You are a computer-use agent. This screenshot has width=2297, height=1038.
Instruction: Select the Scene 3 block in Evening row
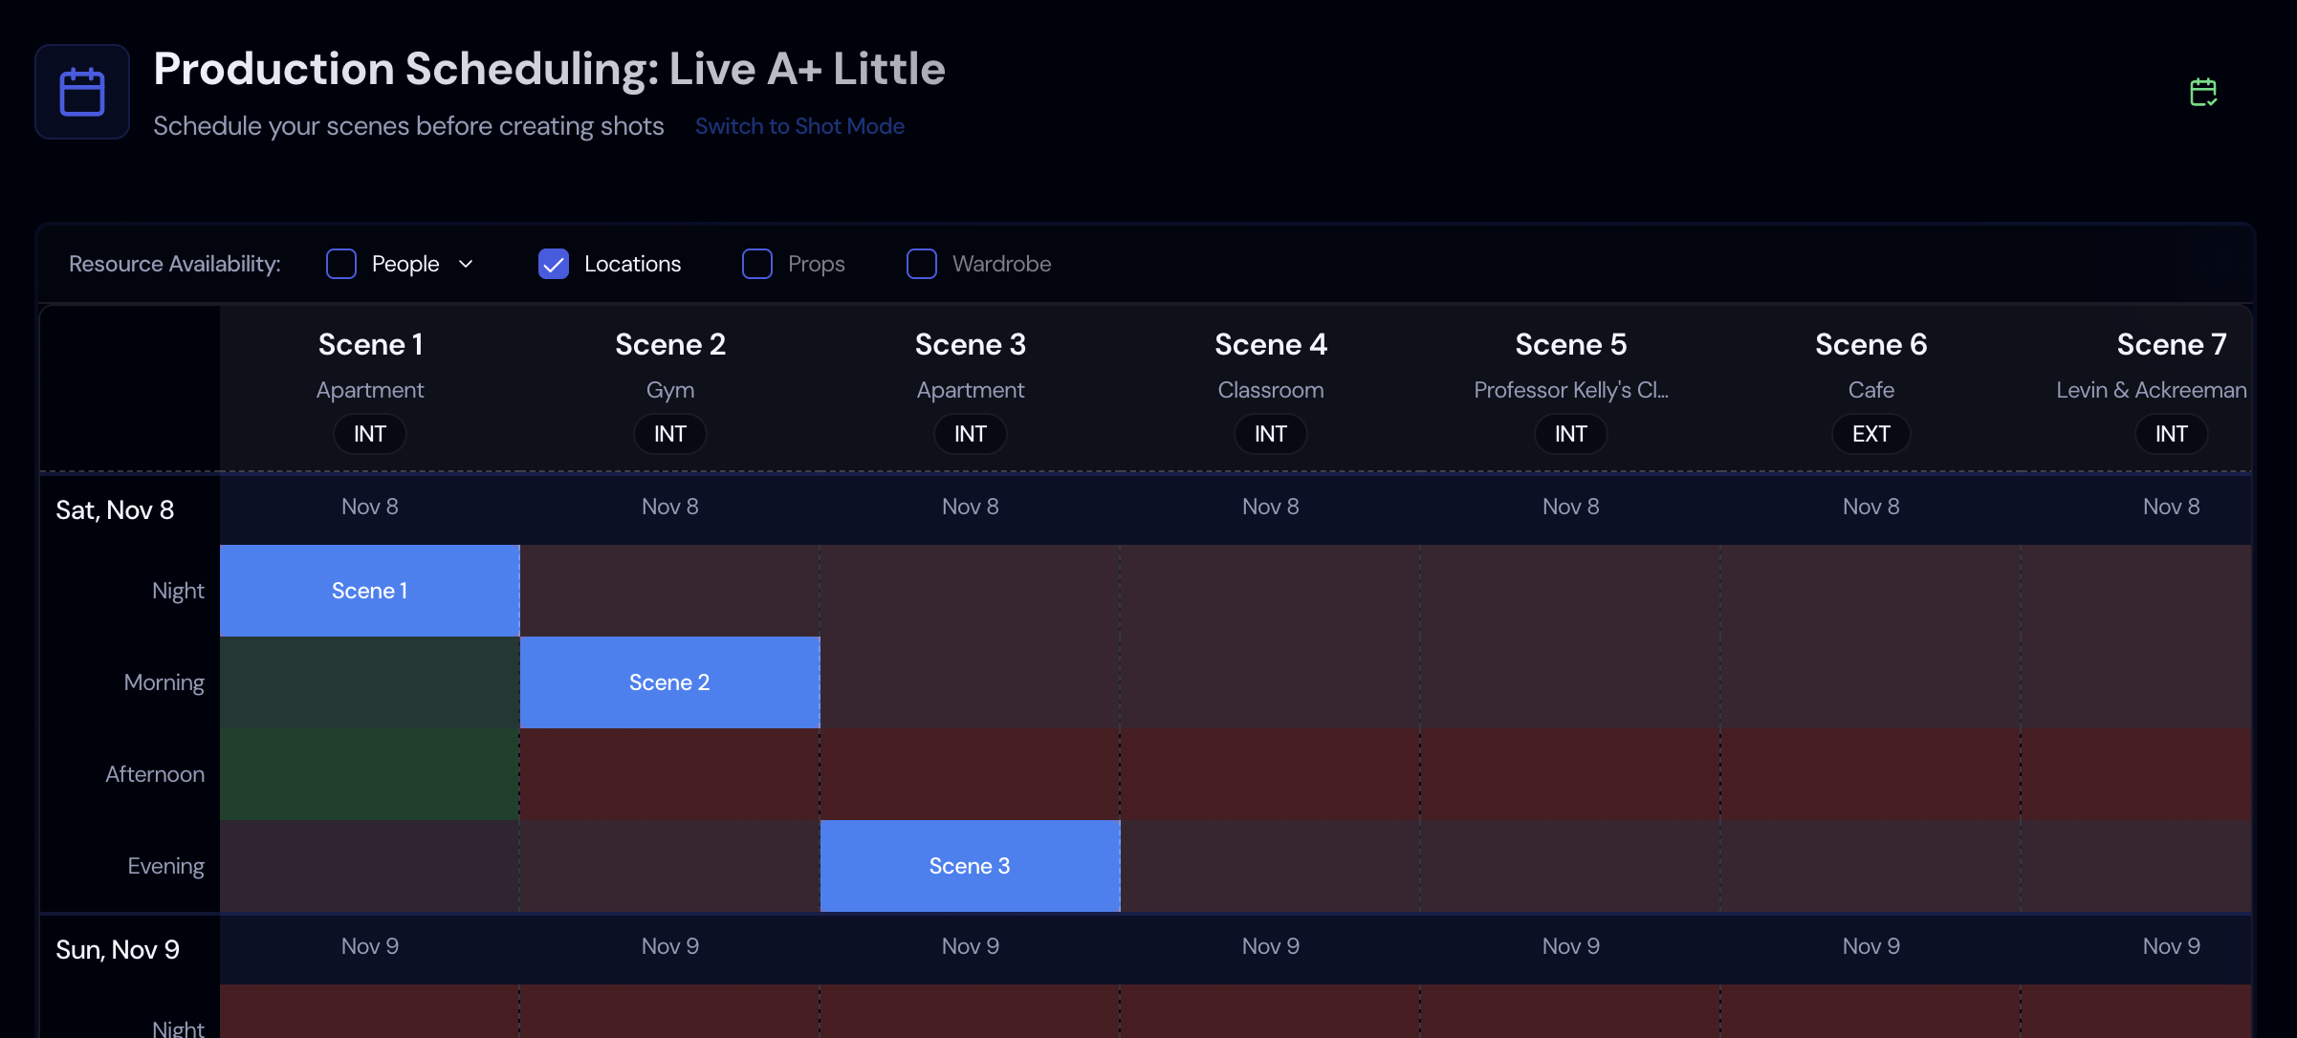pos(970,865)
